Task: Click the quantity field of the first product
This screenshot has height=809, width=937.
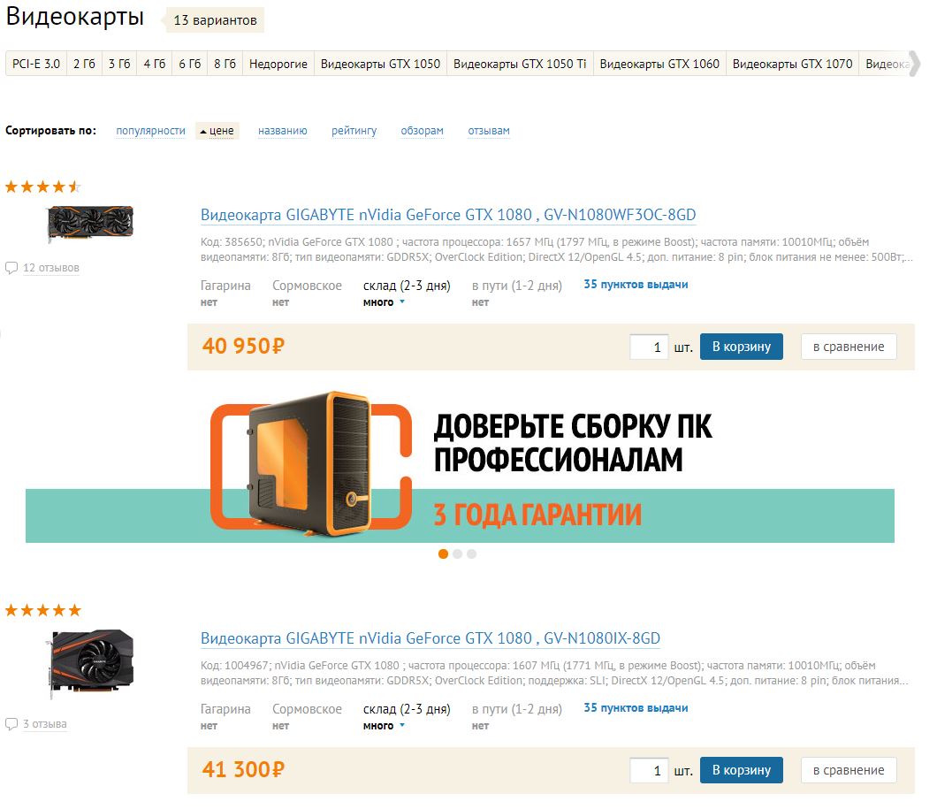Action: tap(648, 347)
